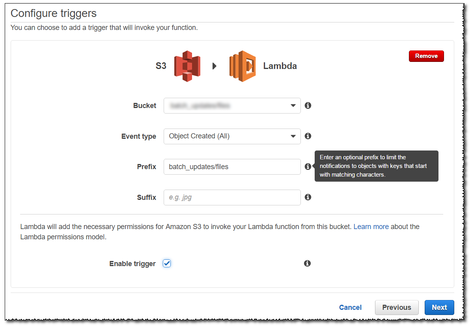472x328 pixels.
Task: Click the info icon beside the Prefix field
Action: (x=308, y=166)
